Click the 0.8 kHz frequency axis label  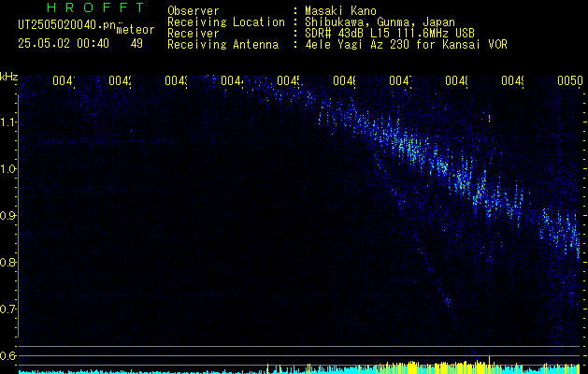click(x=7, y=262)
